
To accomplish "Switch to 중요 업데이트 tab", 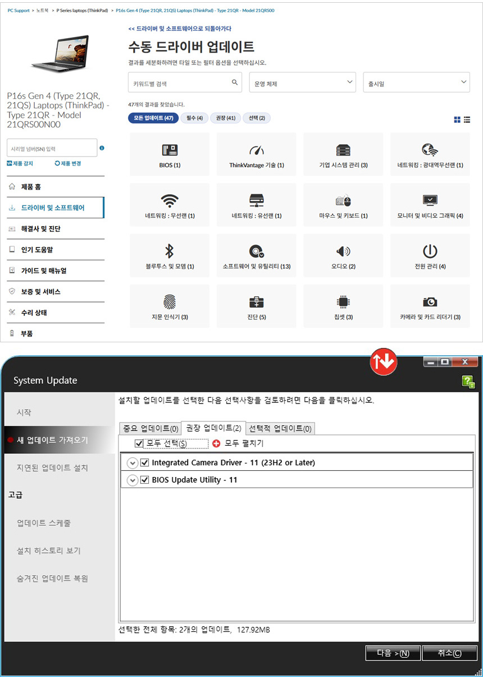I will pos(150,428).
